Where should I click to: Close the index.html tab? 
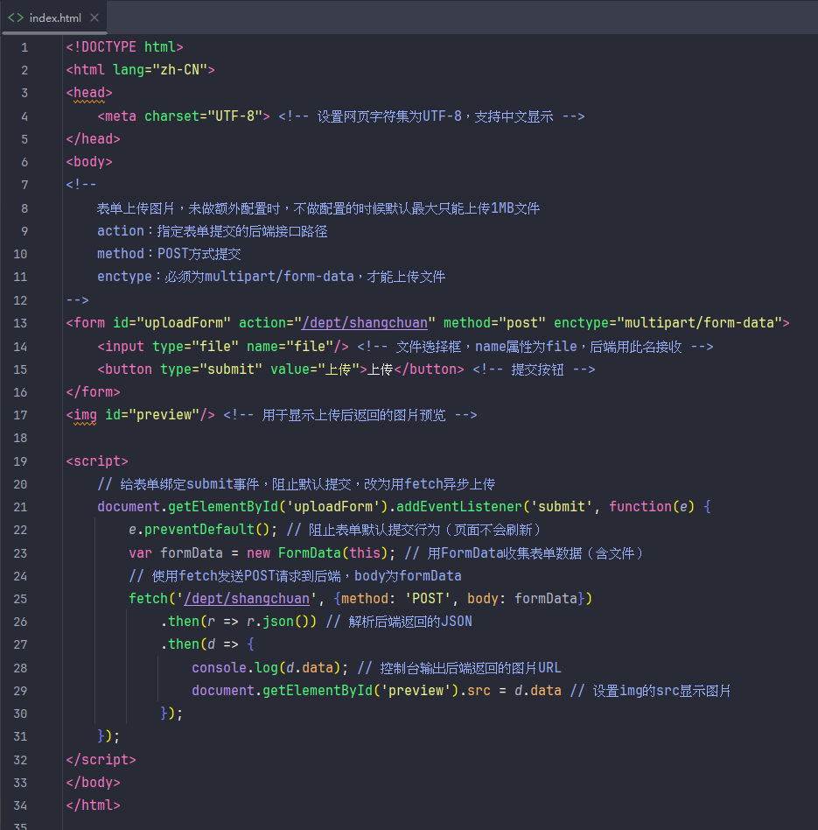(94, 18)
